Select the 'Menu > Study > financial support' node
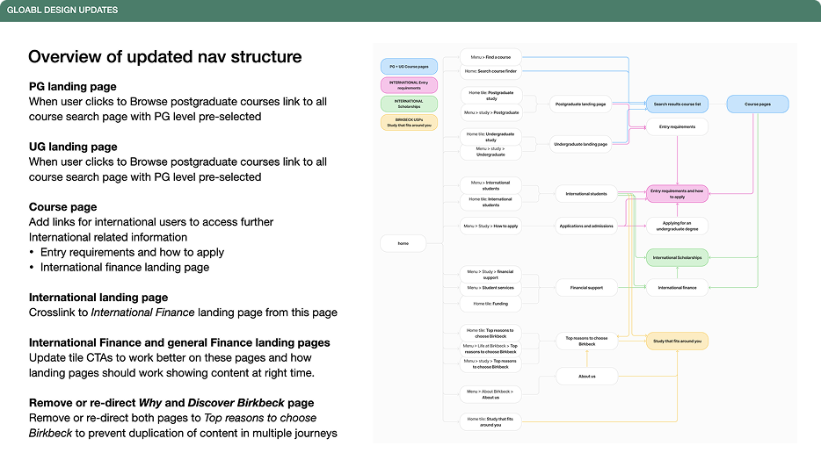Image resolution: width=821 pixels, height=460 pixels. click(490, 275)
